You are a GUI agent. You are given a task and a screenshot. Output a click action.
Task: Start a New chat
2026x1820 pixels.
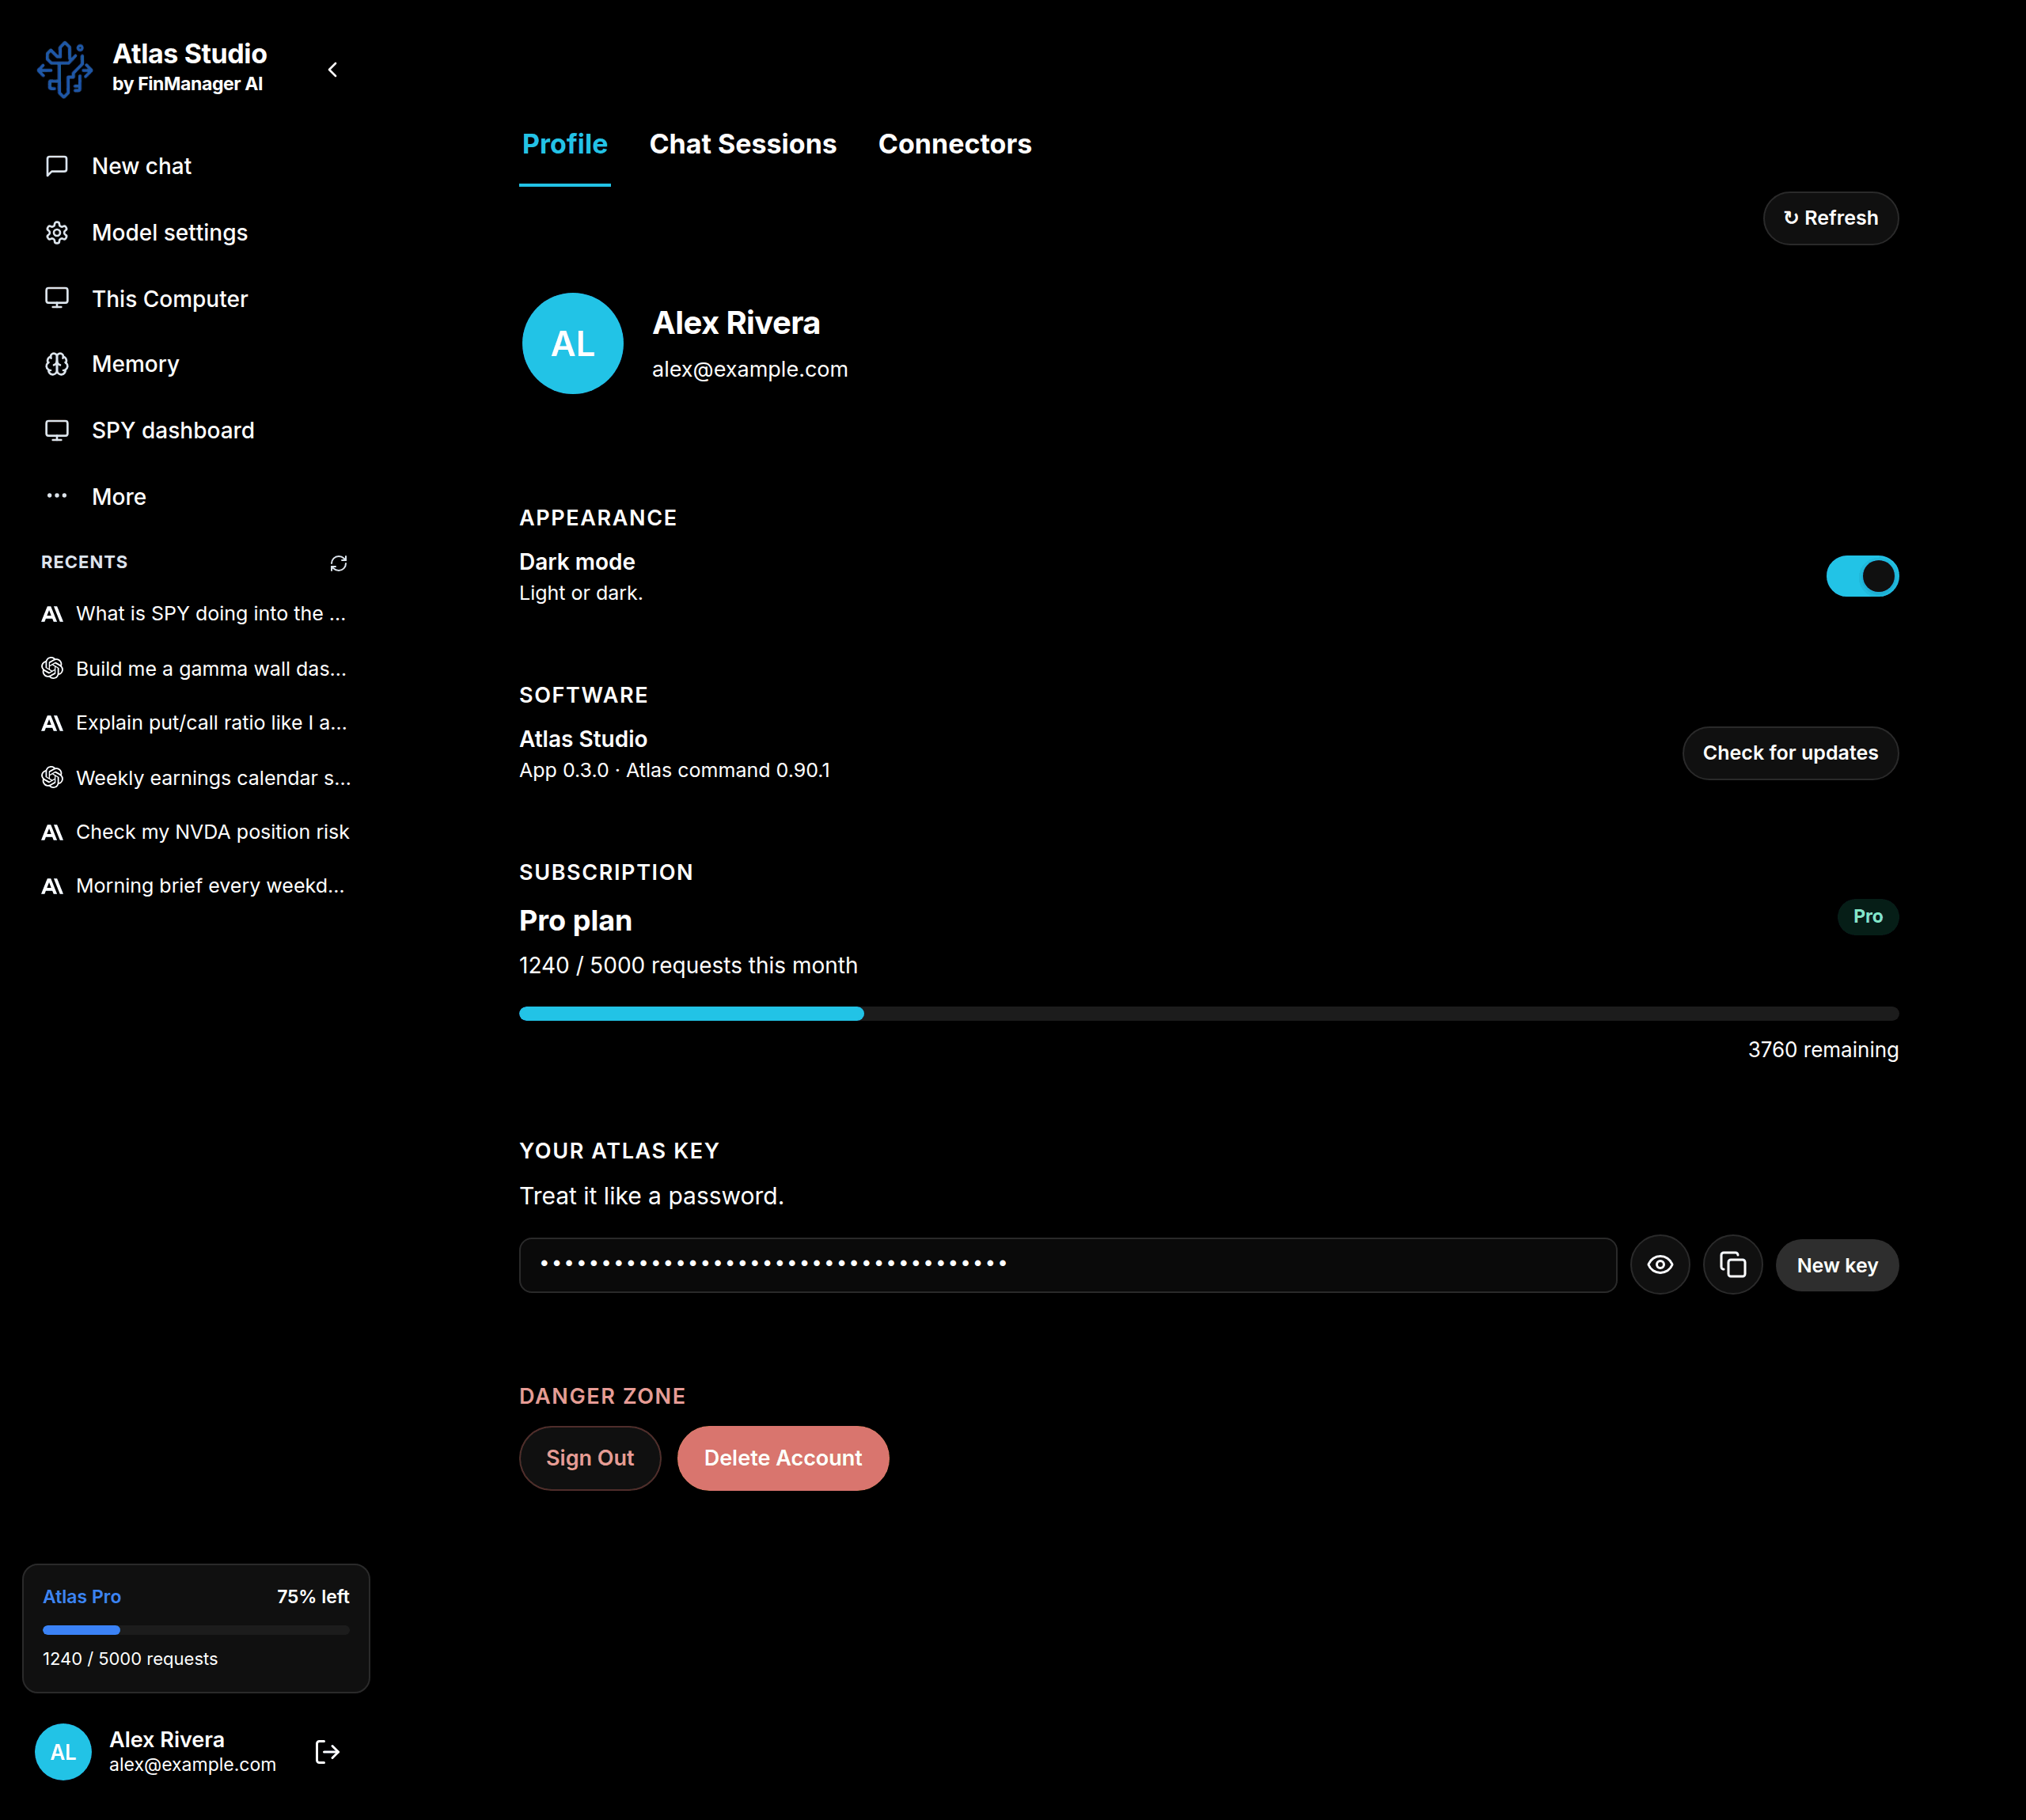pyautogui.click(x=196, y=166)
